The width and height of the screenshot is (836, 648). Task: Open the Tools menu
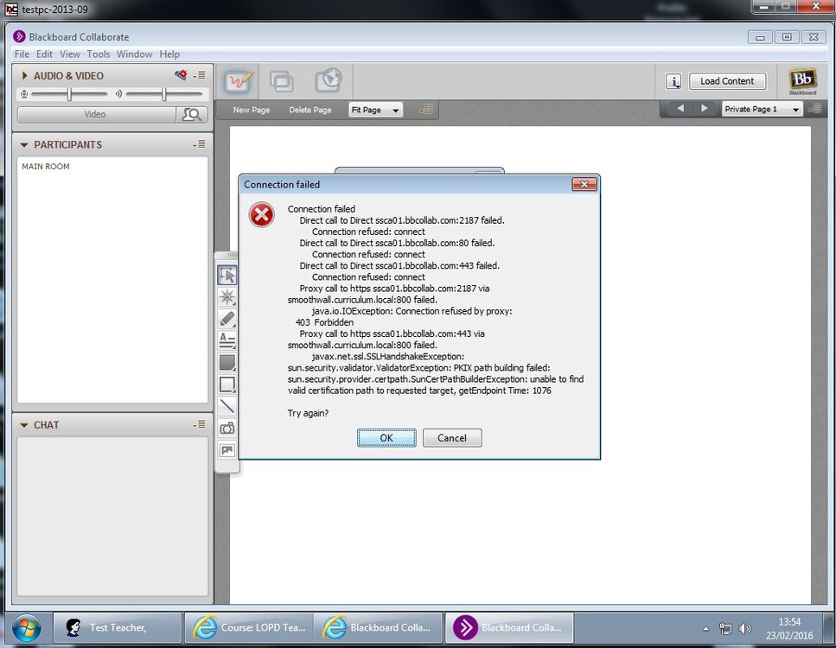[x=98, y=54]
